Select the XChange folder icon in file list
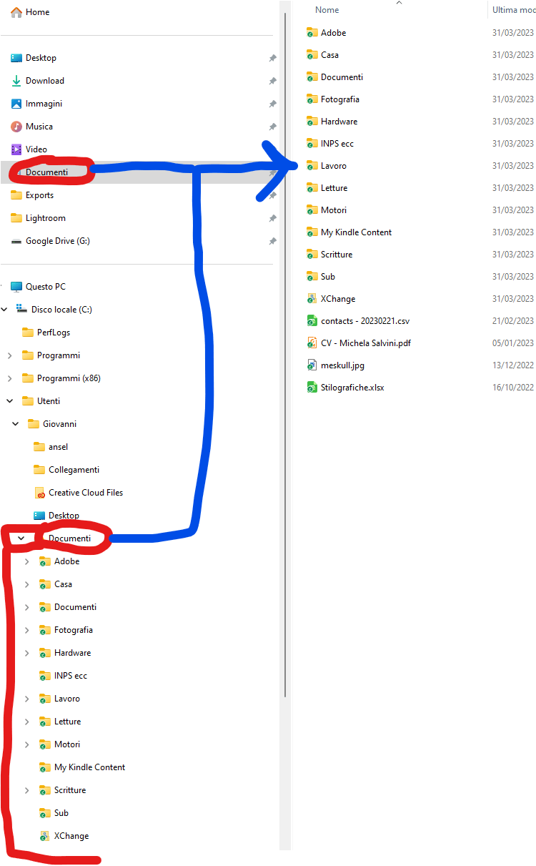 [x=312, y=299]
